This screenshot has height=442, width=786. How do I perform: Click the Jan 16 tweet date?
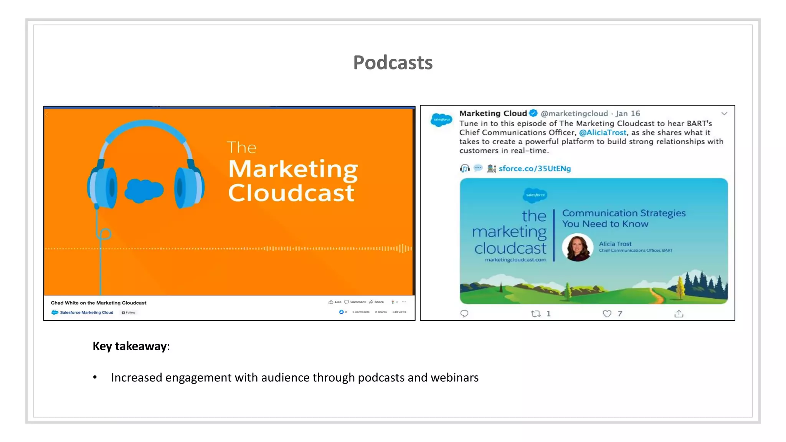pos(628,114)
